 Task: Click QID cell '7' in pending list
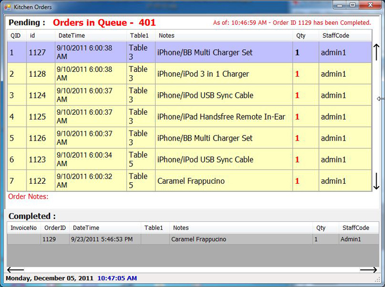pos(16,181)
